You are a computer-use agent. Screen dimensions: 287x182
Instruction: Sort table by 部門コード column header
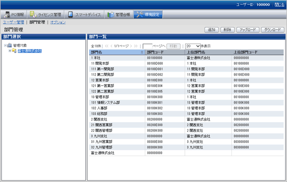pos(165,52)
